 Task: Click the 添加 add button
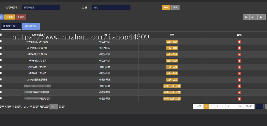(x=9, y=17)
